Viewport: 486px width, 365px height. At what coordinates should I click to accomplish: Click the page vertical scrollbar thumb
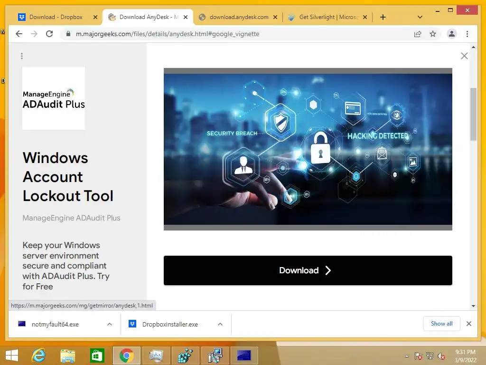[473, 114]
